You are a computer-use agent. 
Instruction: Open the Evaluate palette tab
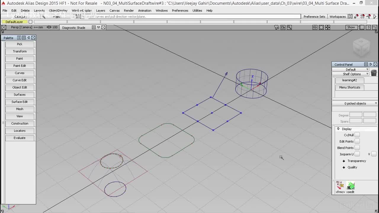tap(20, 138)
